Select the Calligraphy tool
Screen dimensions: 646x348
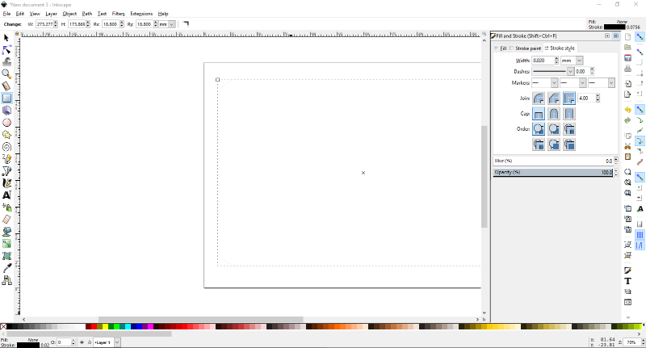6,183
